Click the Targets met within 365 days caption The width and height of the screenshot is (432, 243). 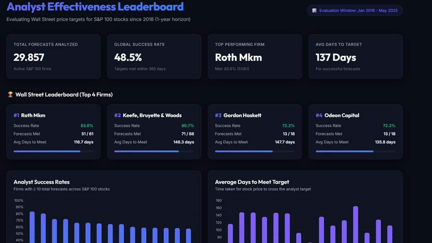tap(140, 69)
